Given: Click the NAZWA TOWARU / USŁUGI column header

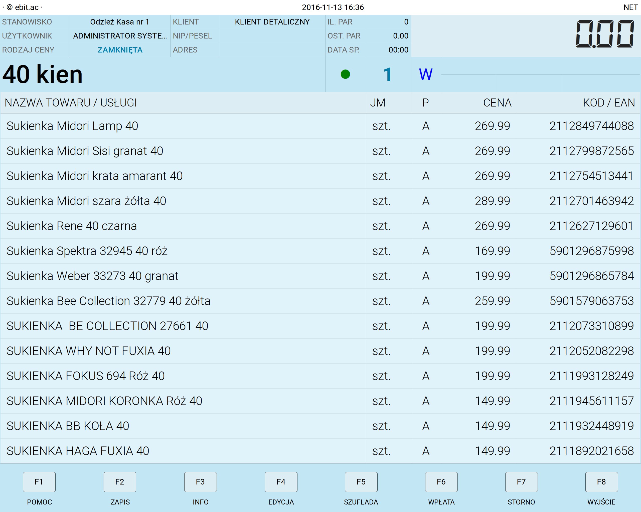Looking at the screenshot, I should 71,103.
